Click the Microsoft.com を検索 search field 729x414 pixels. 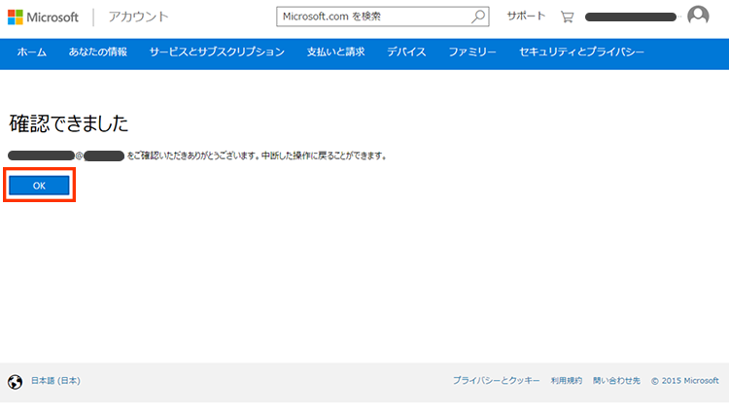click(x=374, y=17)
